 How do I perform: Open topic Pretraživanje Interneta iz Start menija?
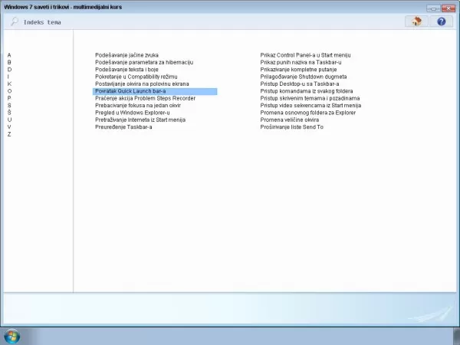click(140, 120)
